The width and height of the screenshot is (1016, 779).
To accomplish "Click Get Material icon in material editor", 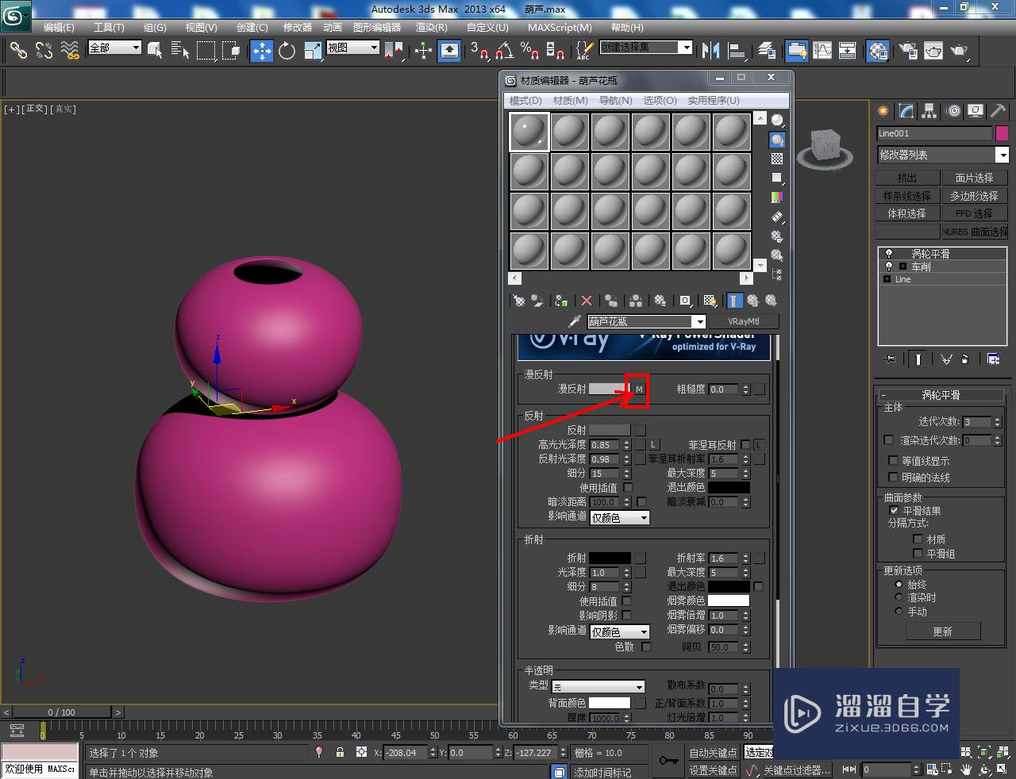I will click(x=518, y=301).
